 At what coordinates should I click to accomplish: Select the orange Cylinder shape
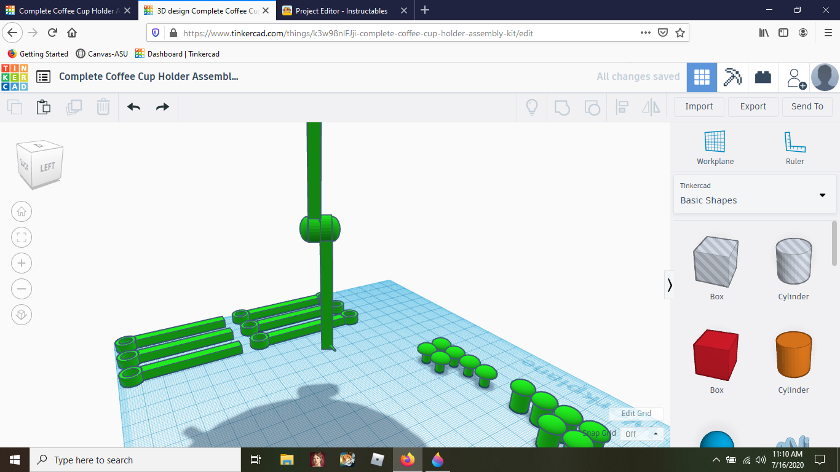pos(793,356)
